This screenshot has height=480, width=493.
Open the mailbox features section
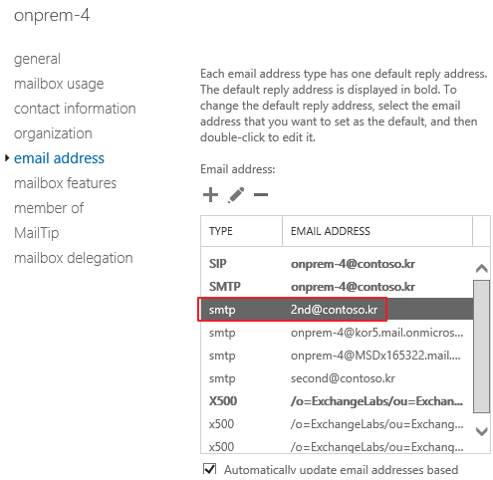tap(65, 183)
